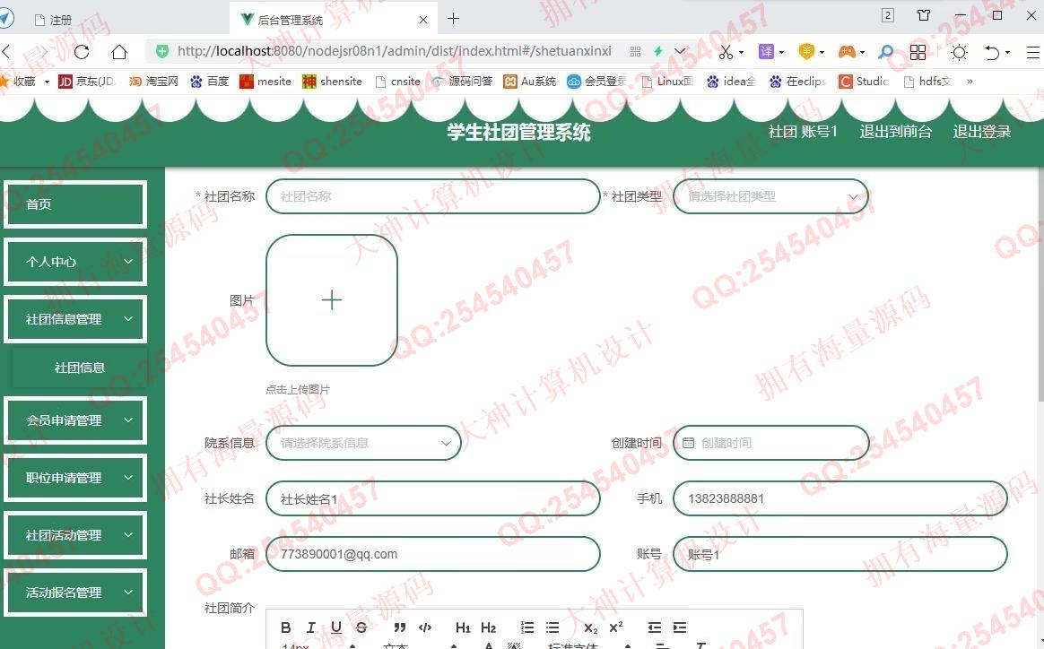Apply bold formatting in the editor toolbar
The height and width of the screenshot is (649, 1044).
[285, 627]
